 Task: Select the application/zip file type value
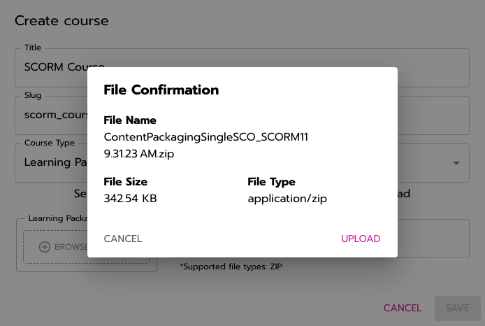point(287,199)
